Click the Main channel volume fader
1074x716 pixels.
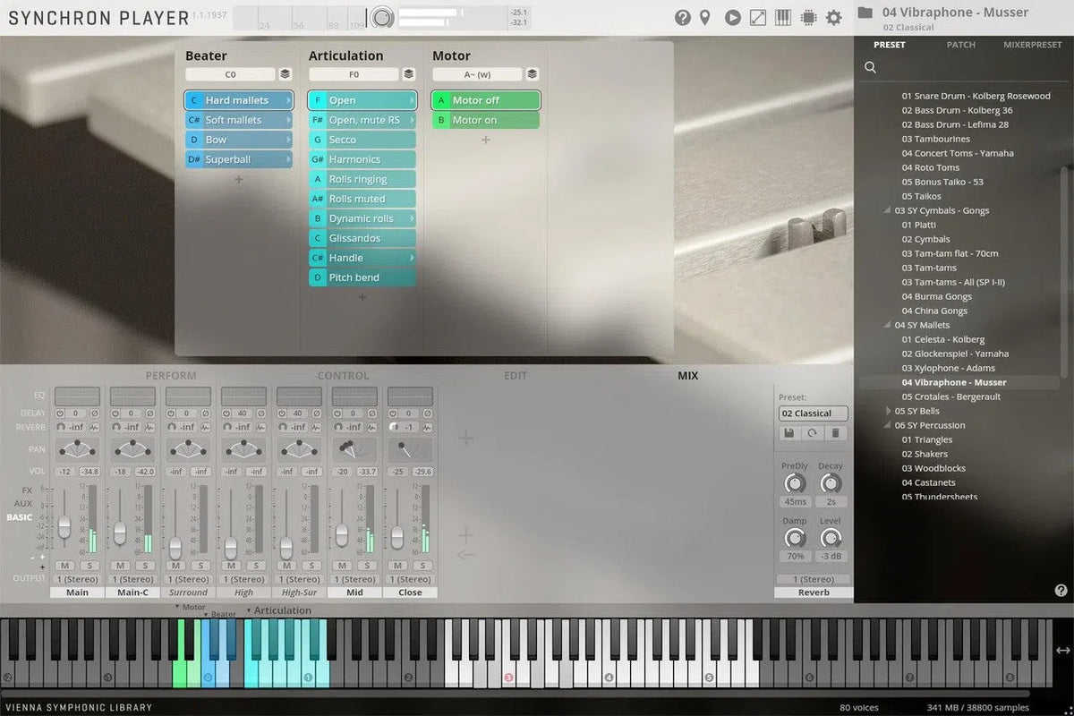(x=64, y=526)
